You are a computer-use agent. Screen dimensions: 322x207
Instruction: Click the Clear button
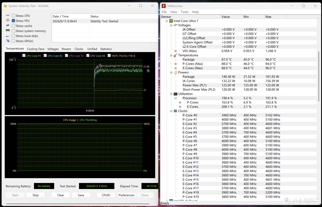pyautogui.click(x=61, y=195)
